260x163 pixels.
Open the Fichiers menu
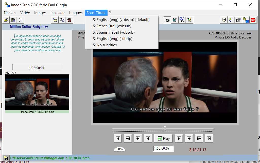pos(10,13)
